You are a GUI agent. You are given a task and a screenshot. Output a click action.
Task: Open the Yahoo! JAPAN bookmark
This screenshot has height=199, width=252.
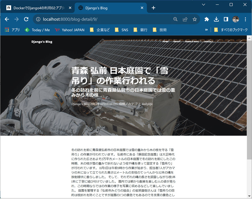coord(70,30)
